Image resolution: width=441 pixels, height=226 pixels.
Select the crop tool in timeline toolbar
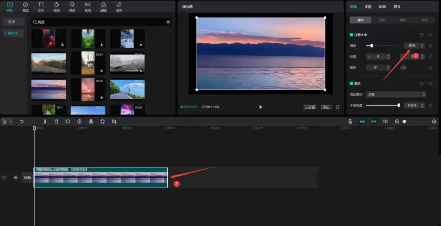[114, 121]
